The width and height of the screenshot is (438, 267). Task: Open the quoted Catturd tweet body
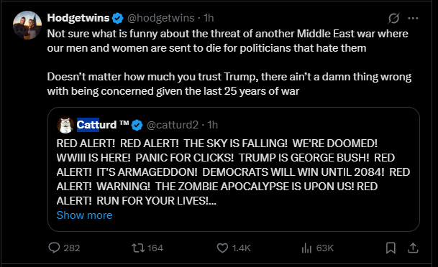[233, 172]
